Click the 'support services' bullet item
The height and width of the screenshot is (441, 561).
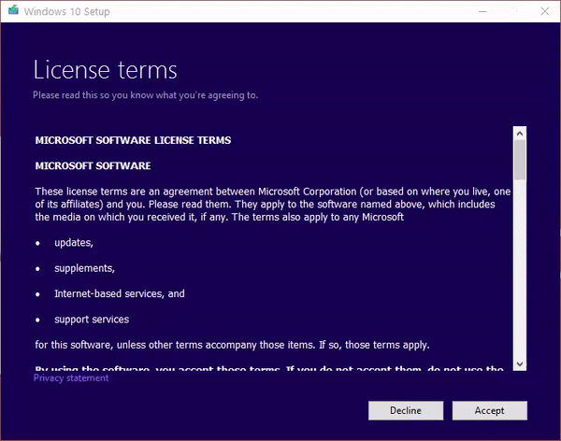point(92,320)
